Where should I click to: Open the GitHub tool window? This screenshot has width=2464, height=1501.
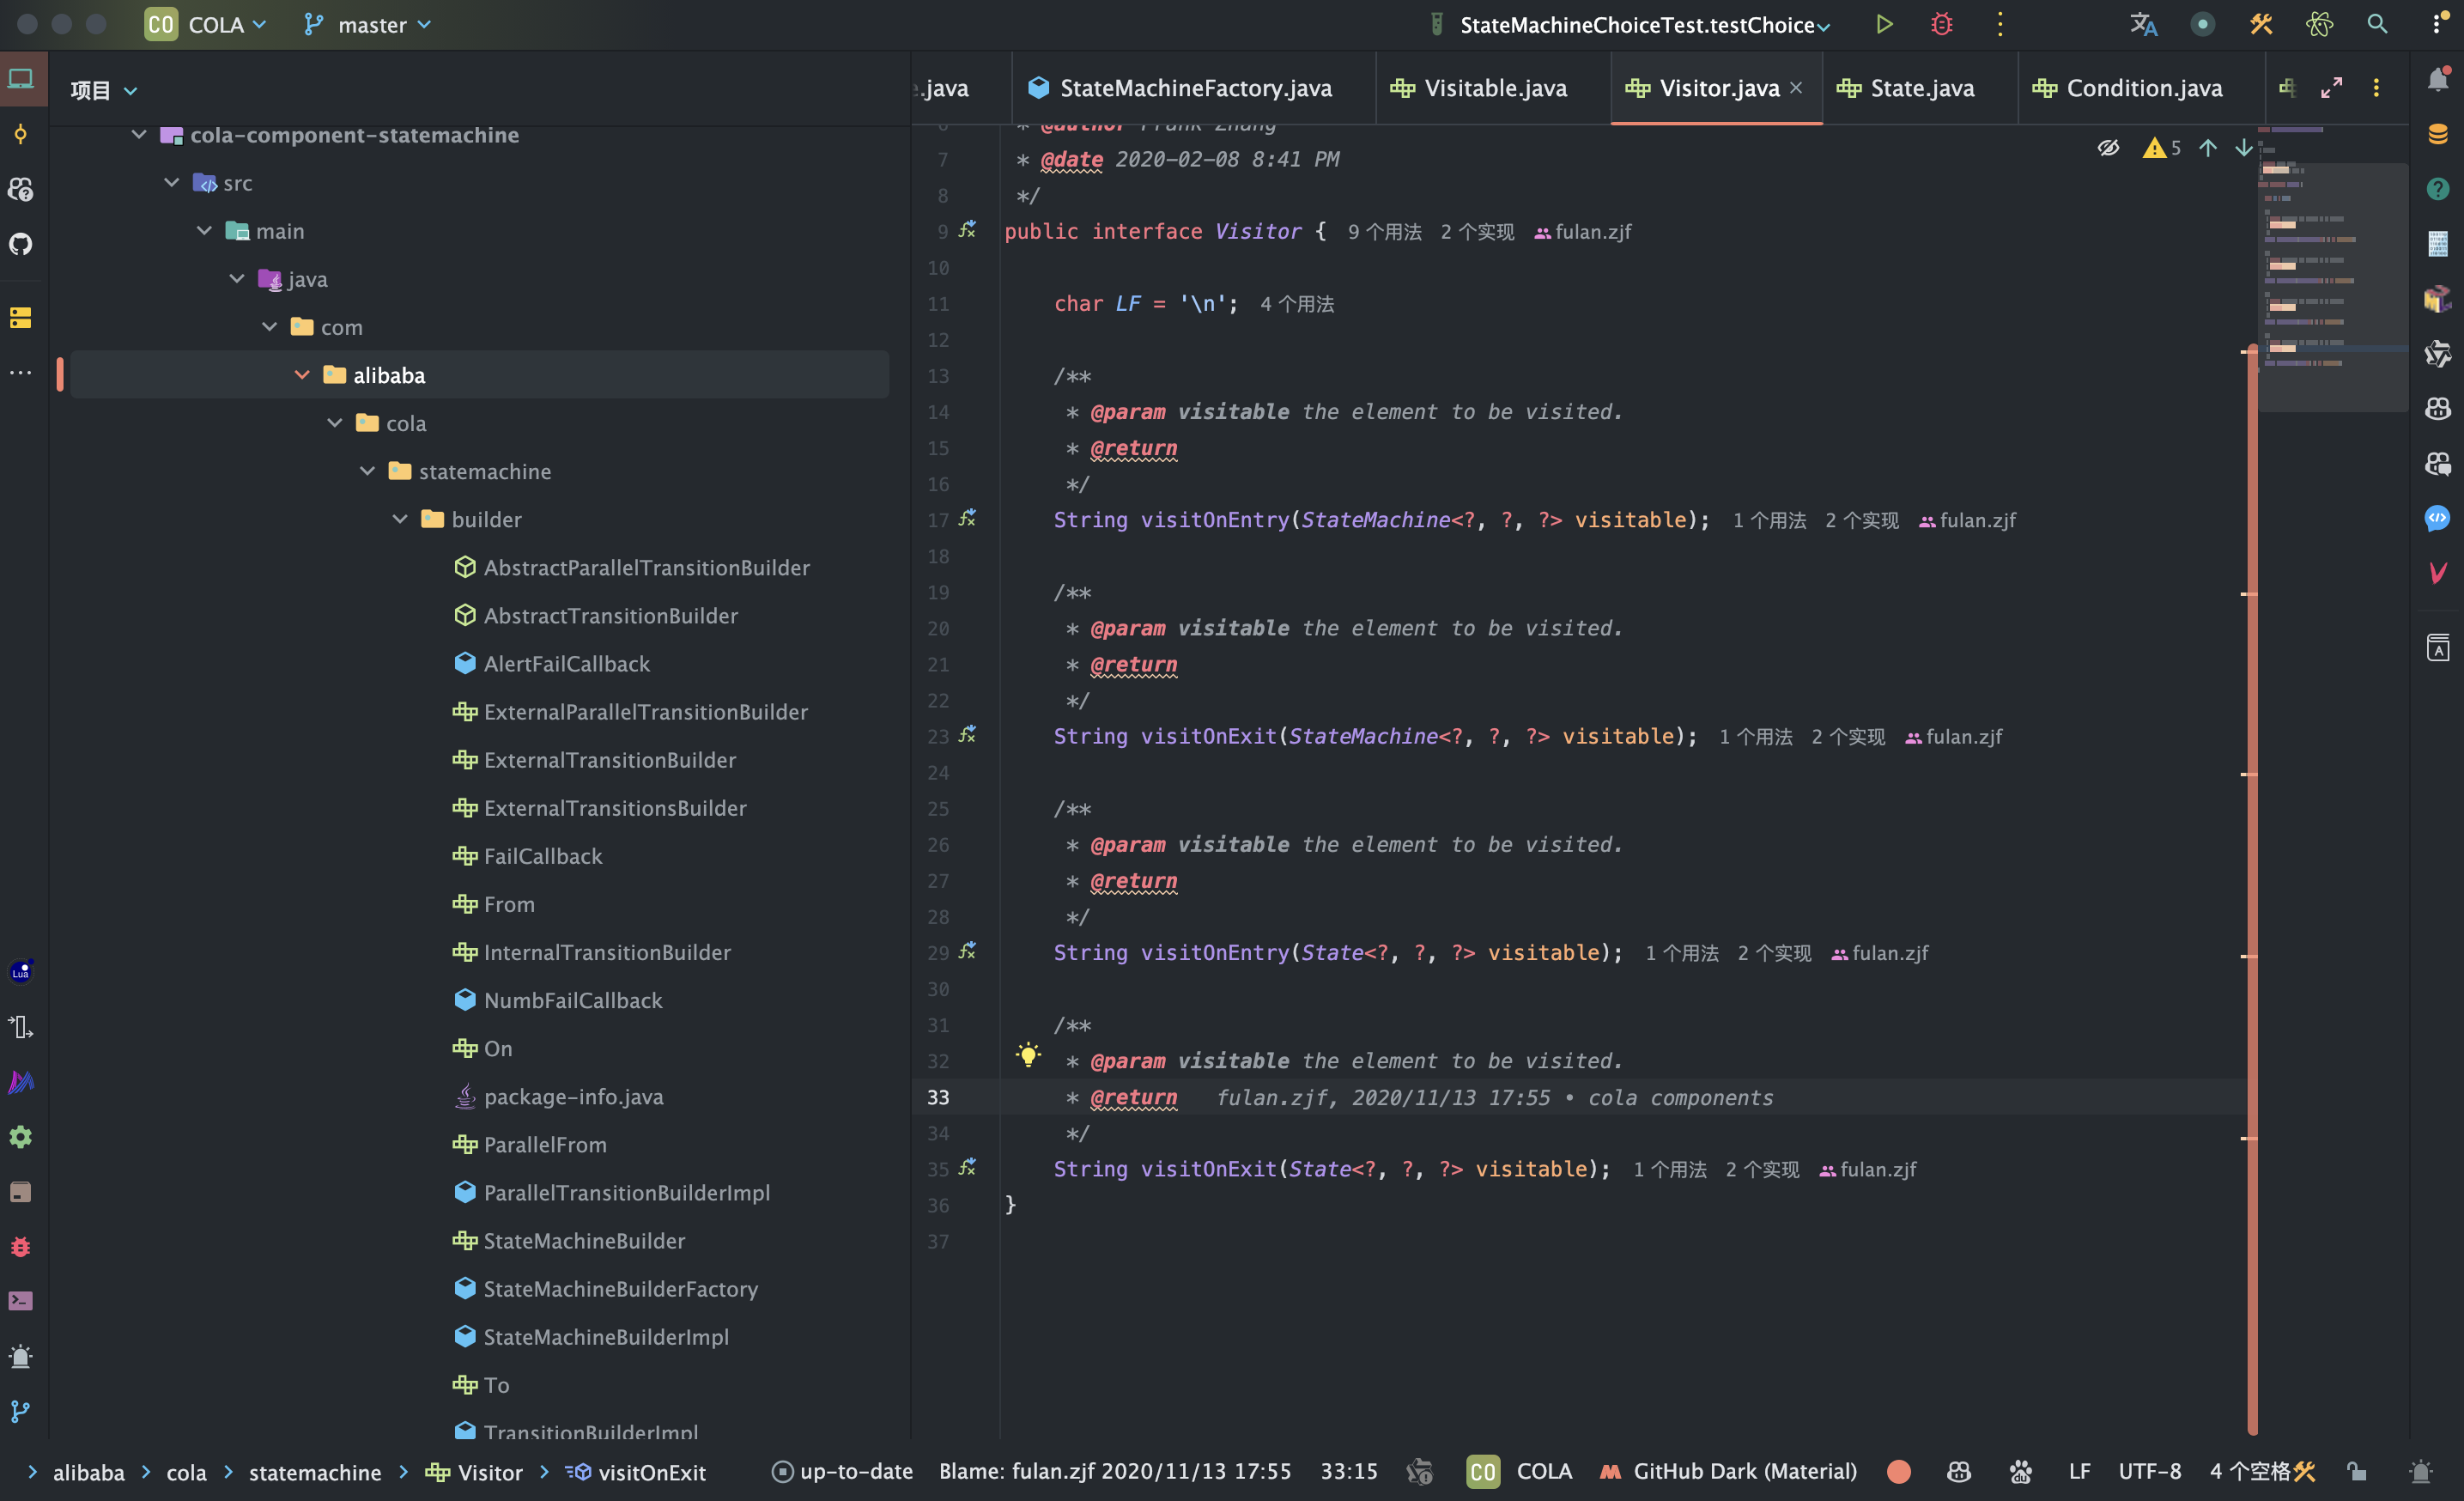[x=21, y=244]
